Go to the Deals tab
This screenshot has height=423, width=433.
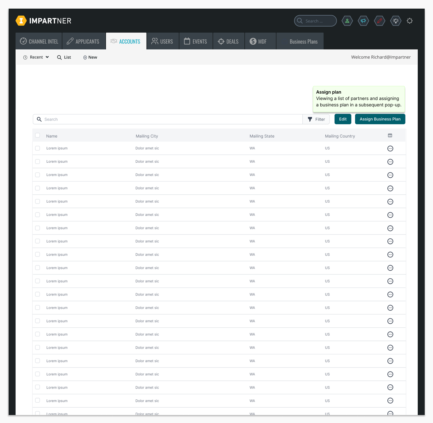click(228, 42)
